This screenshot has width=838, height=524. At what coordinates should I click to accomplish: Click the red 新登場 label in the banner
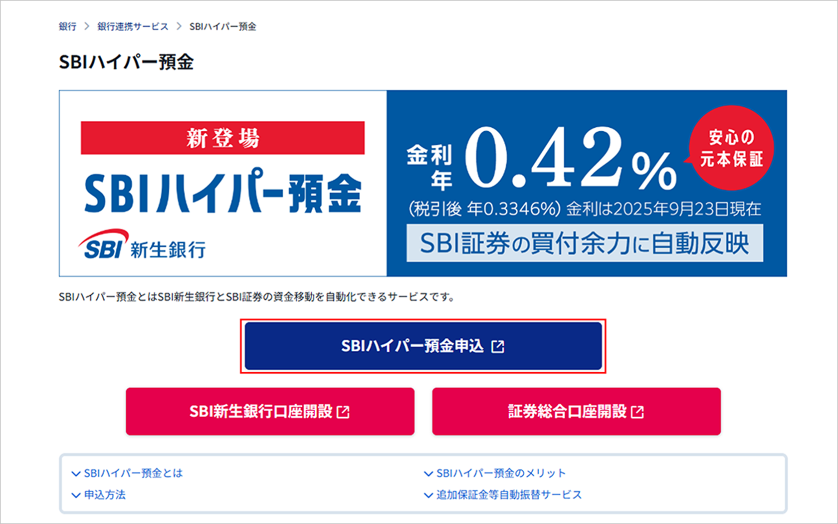(x=222, y=138)
